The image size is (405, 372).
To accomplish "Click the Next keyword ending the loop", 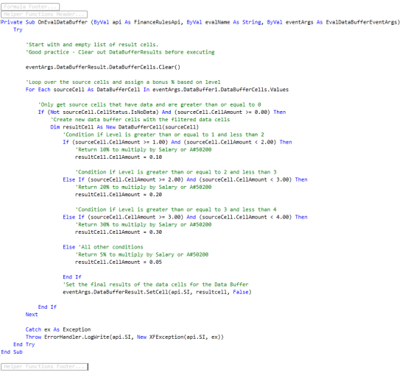I will (x=32, y=315).
